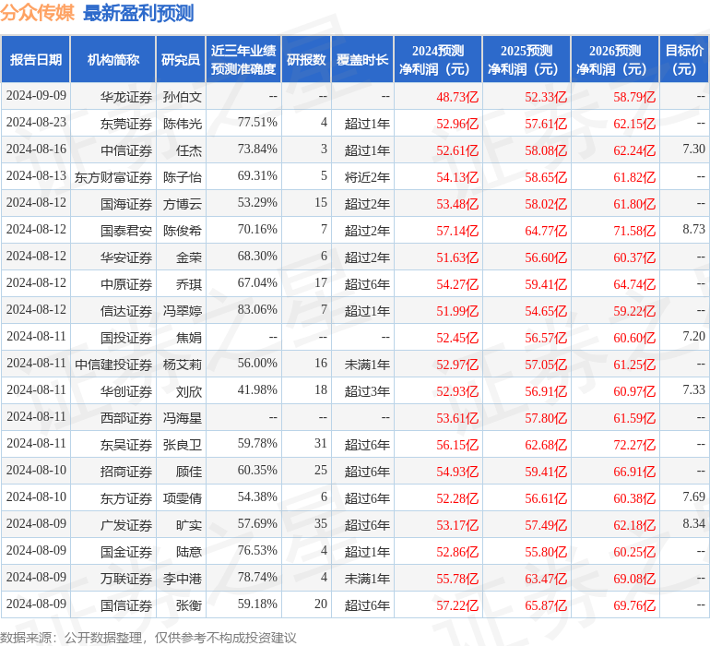Click analyst name 乔琪
The width and height of the screenshot is (710, 646).
(189, 284)
